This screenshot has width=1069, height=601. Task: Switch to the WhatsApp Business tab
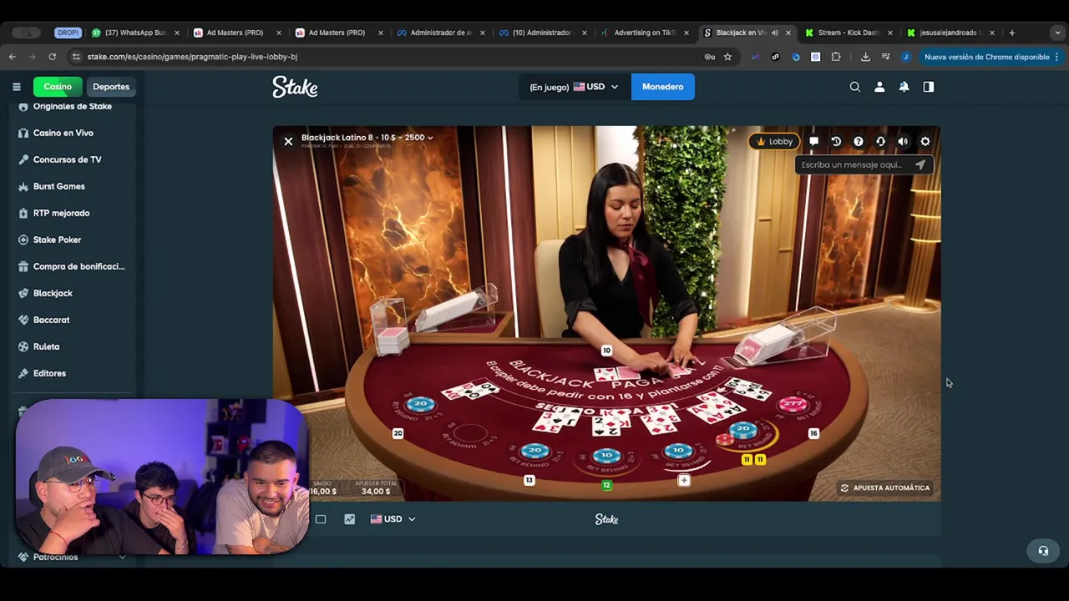pos(135,33)
